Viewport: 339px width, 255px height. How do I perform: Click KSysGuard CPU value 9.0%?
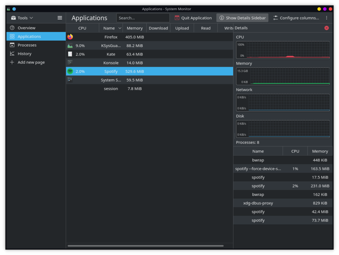80,46
